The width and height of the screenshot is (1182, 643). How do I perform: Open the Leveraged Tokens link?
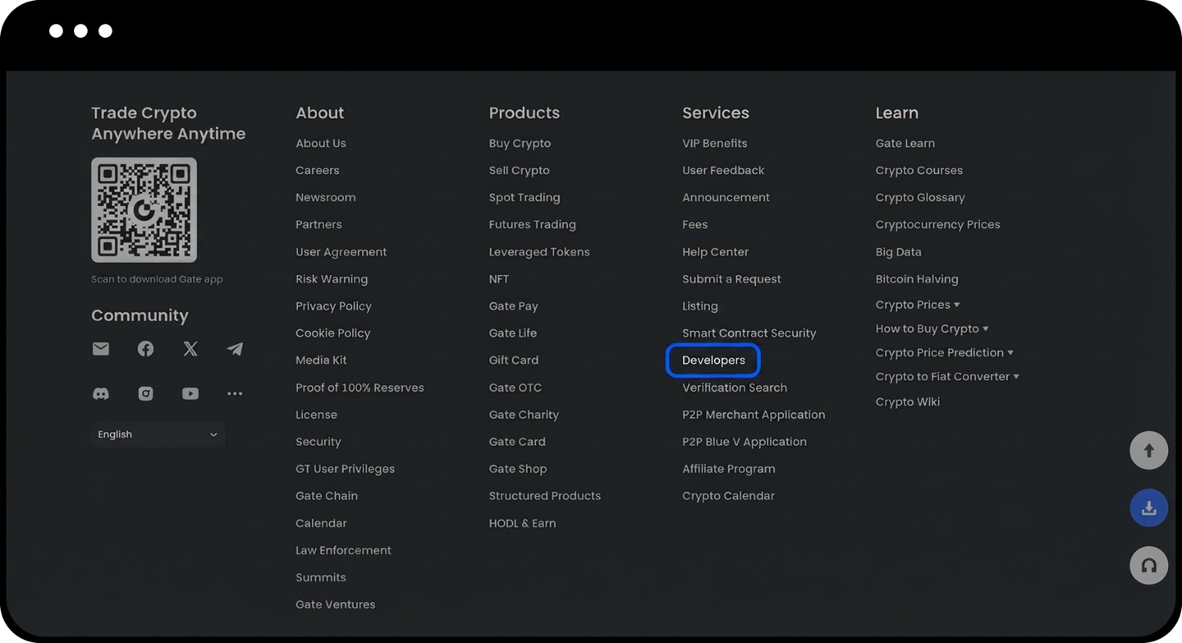(x=539, y=252)
